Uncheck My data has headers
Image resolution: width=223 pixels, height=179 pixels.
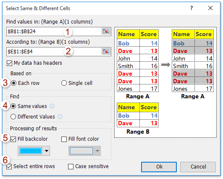pyautogui.click(x=9, y=63)
